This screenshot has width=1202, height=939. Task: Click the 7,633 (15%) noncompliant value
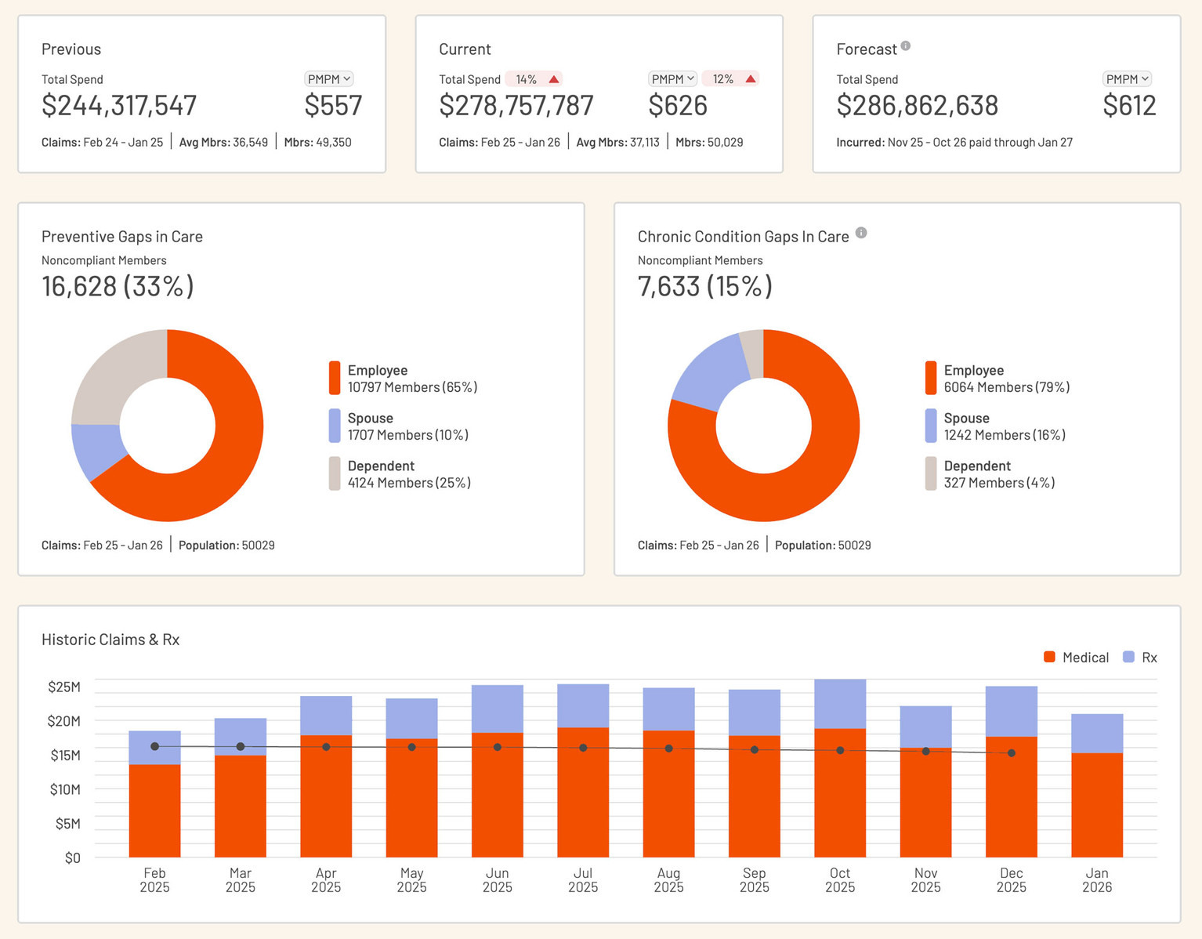click(705, 286)
